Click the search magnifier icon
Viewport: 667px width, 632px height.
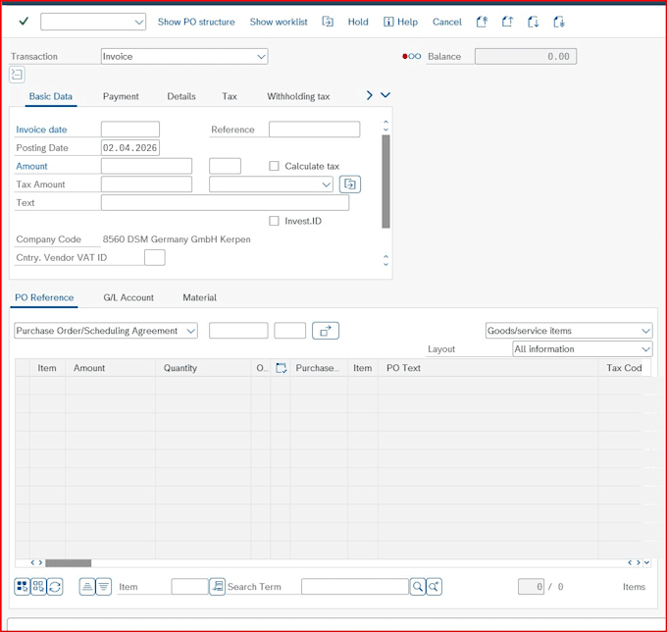pyautogui.click(x=418, y=587)
